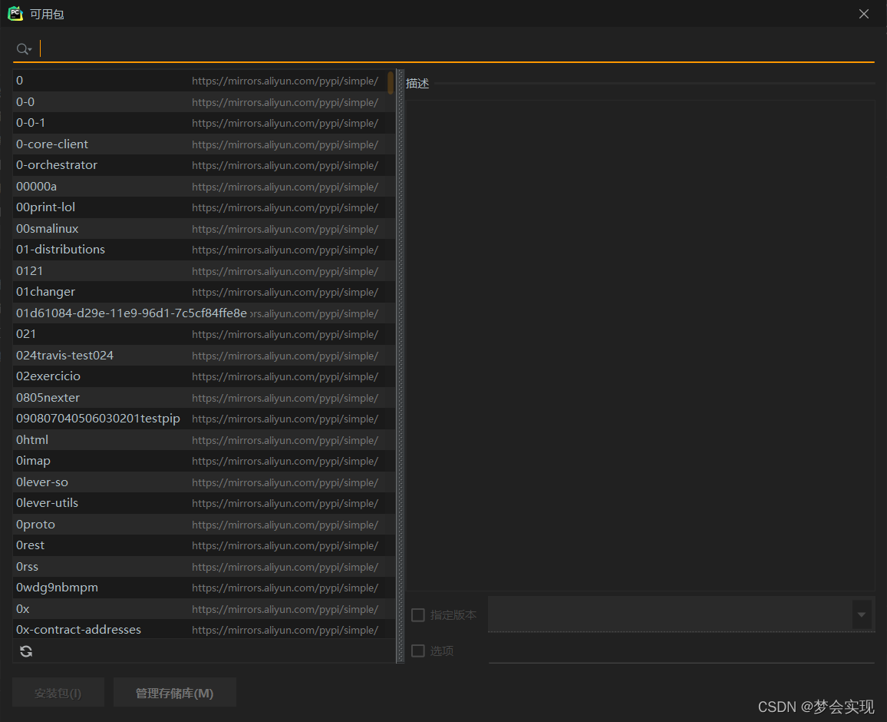Select package "0x"
This screenshot has width=887, height=722.
(203, 609)
